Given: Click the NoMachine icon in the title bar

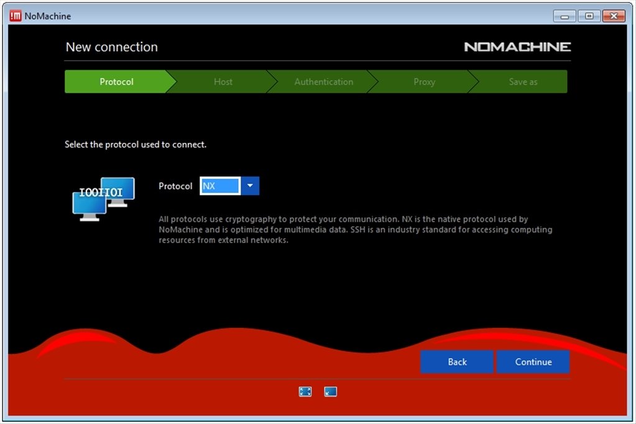Looking at the screenshot, I should pyautogui.click(x=16, y=16).
